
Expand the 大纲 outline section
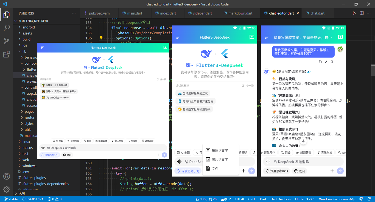pyautogui.click(x=47, y=193)
